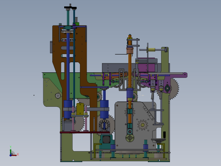
Task: Select the small sprocket on the gray side plate
Action: tap(143, 125)
